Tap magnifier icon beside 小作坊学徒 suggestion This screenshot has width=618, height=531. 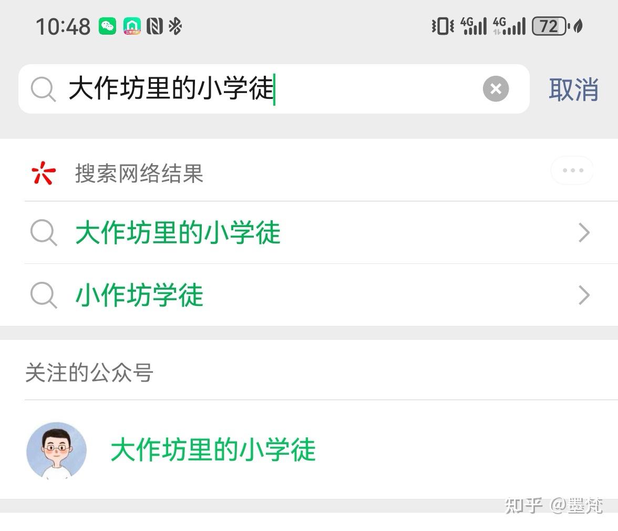[x=43, y=295]
